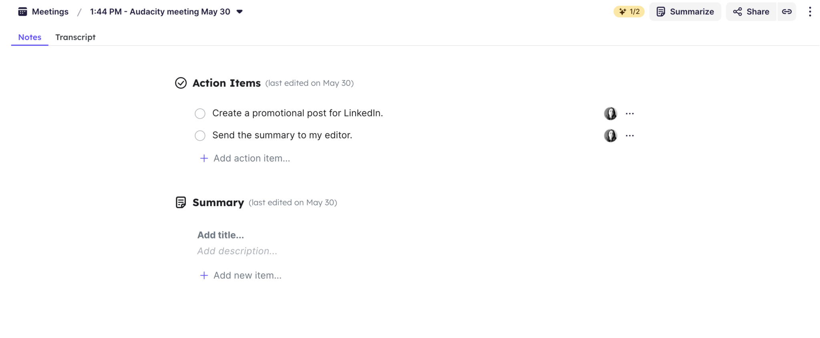Select the Notes tab
Screen dimensions: 820x338
(30, 37)
